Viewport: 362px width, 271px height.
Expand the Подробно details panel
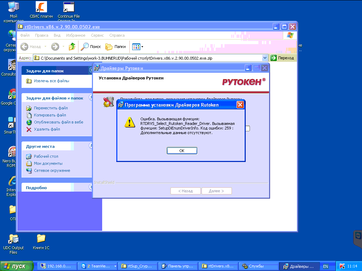(90, 187)
